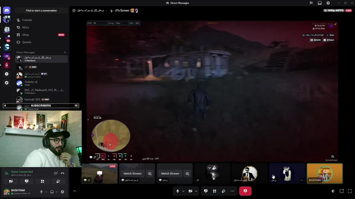
Task: Open Tickets v2 direct message
Action: pos(41,83)
